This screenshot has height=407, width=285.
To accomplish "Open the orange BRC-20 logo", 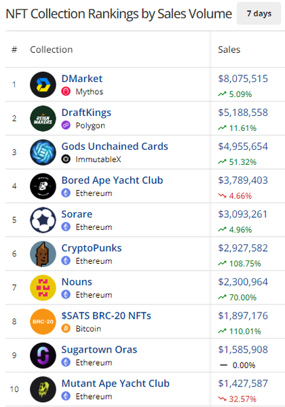I will (43, 322).
